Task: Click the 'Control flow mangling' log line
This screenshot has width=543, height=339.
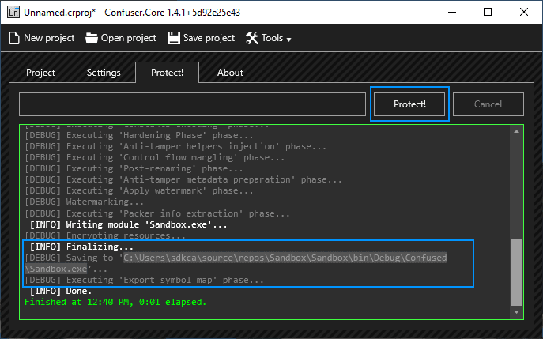Action: (155, 157)
